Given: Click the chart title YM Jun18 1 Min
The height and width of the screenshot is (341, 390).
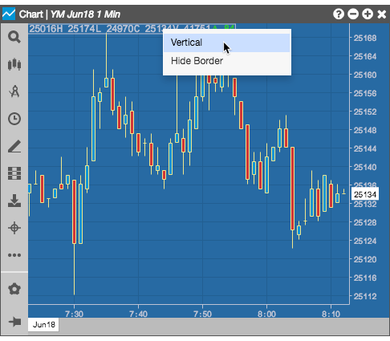Looking at the screenshot, I should 86,14.
